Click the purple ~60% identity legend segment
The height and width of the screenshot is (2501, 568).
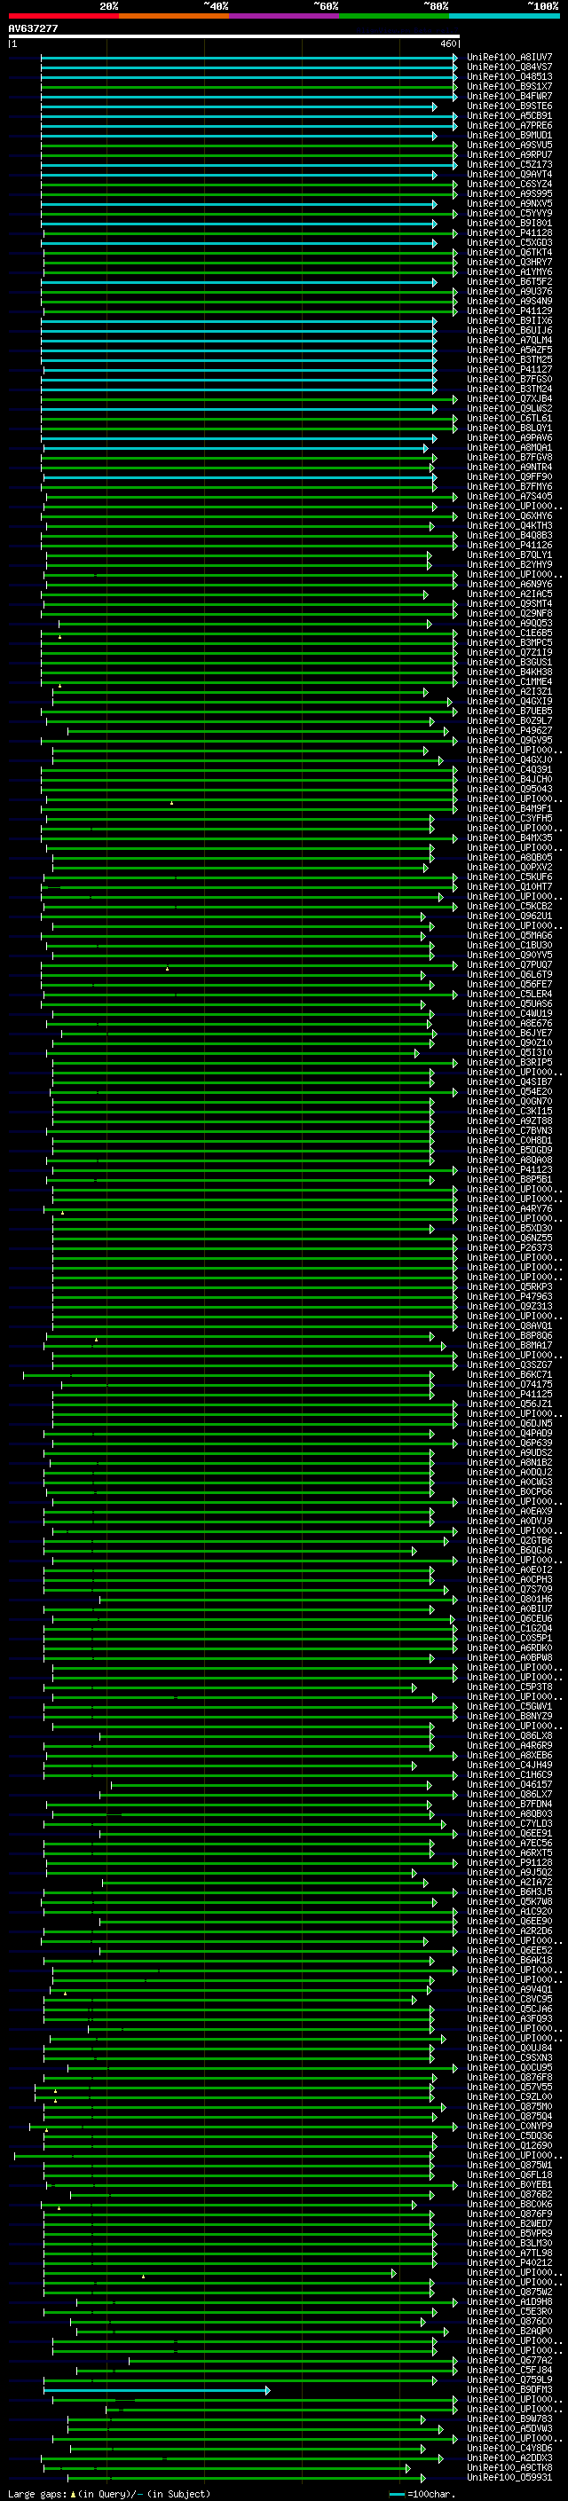[x=283, y=16]
